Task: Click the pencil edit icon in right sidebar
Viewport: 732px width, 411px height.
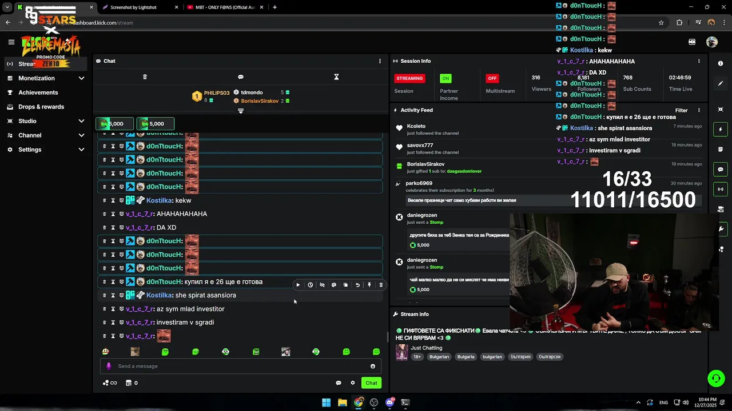Action: tap(721, 83)
